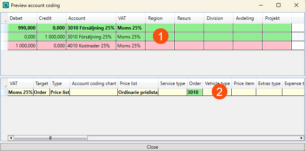Select the 1 000,000 credit cell
Image resolution: width=305 pixels, height=151 pixels.
tap(51, 37)
